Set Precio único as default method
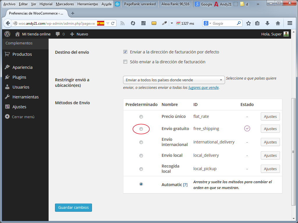The image size is (298, 223). (x=141, y=117)
